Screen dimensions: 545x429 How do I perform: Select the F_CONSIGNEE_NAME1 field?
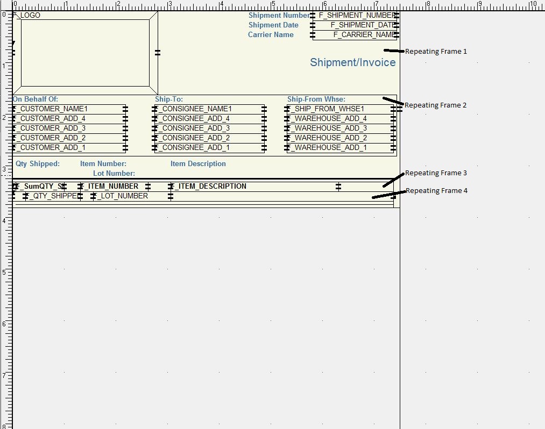(209, 109)
